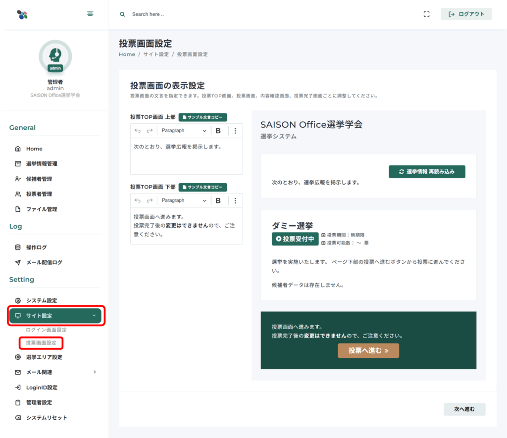
Task: Redo in the 投票TOP画面 下部 editor
Action: click(x=150, y=201)
